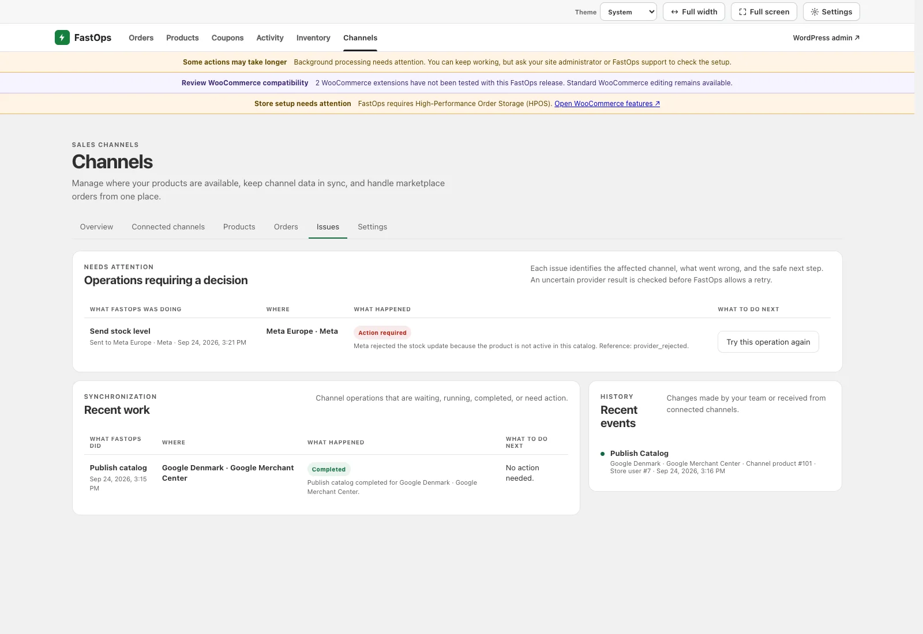This screenshot has height=634, width=923.
Task: Click the Meta rejected the stock update message
Action: click(x=521, y=346)
